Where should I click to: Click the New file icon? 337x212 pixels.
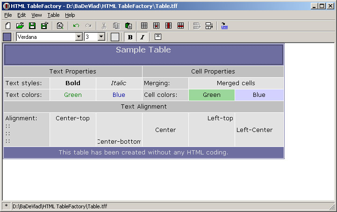click(8, 26)
